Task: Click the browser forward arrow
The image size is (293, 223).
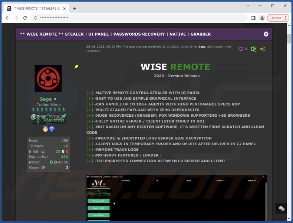Action: coord(16,18)
